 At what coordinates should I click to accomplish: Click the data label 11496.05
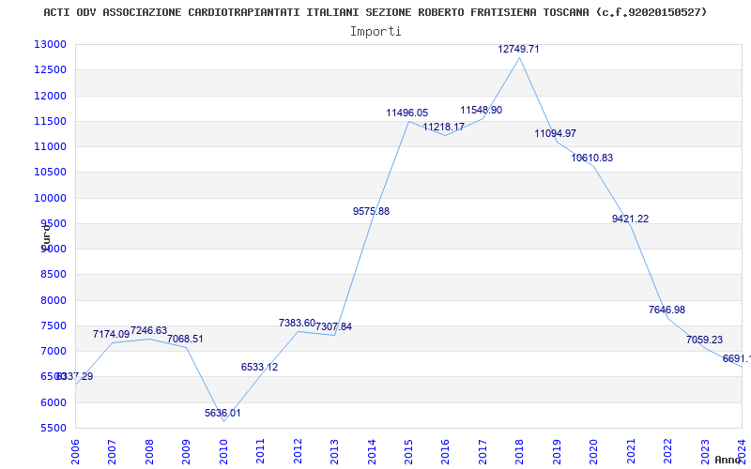pyautogui.click(x=407, y=113)
